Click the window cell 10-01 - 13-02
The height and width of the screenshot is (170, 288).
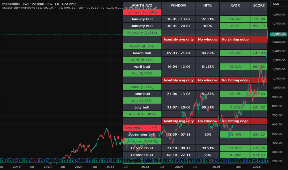pyautogui.click(x=179, y=19)
